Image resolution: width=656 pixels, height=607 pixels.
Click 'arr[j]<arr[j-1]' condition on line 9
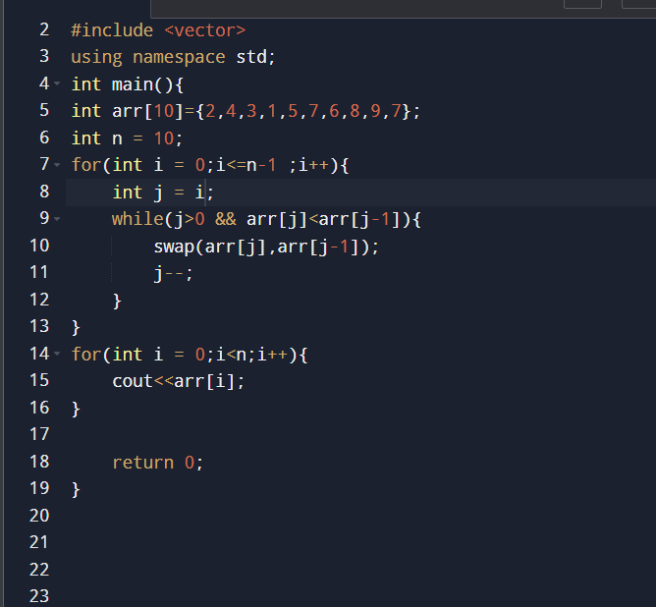coord(323,220)
